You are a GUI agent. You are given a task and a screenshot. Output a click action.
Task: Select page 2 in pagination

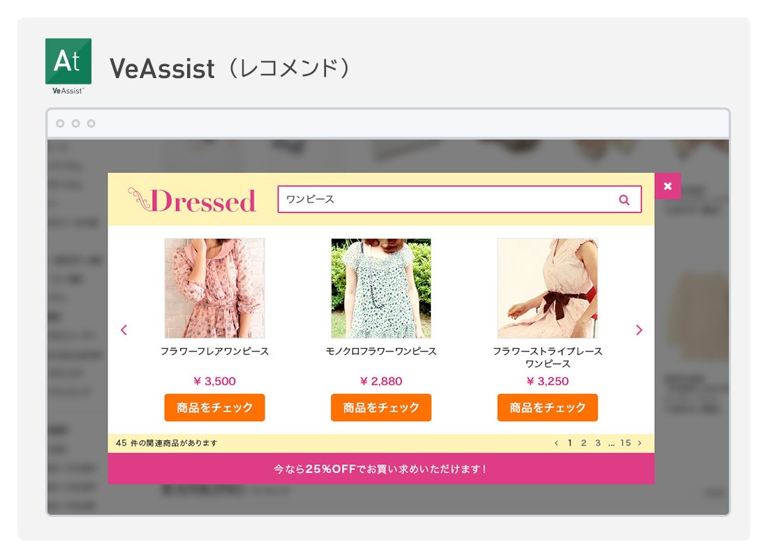pyautogui.click(x=584, y=443)
